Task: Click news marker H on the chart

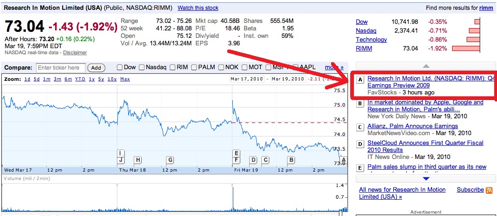Action: coord(137,160)
